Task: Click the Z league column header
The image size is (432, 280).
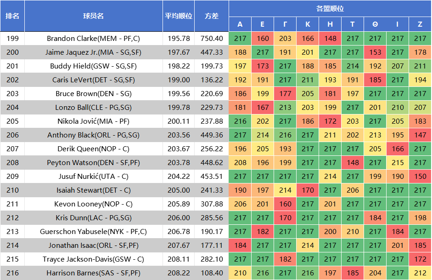Action: pyautogui.click(x=420, y=24)
